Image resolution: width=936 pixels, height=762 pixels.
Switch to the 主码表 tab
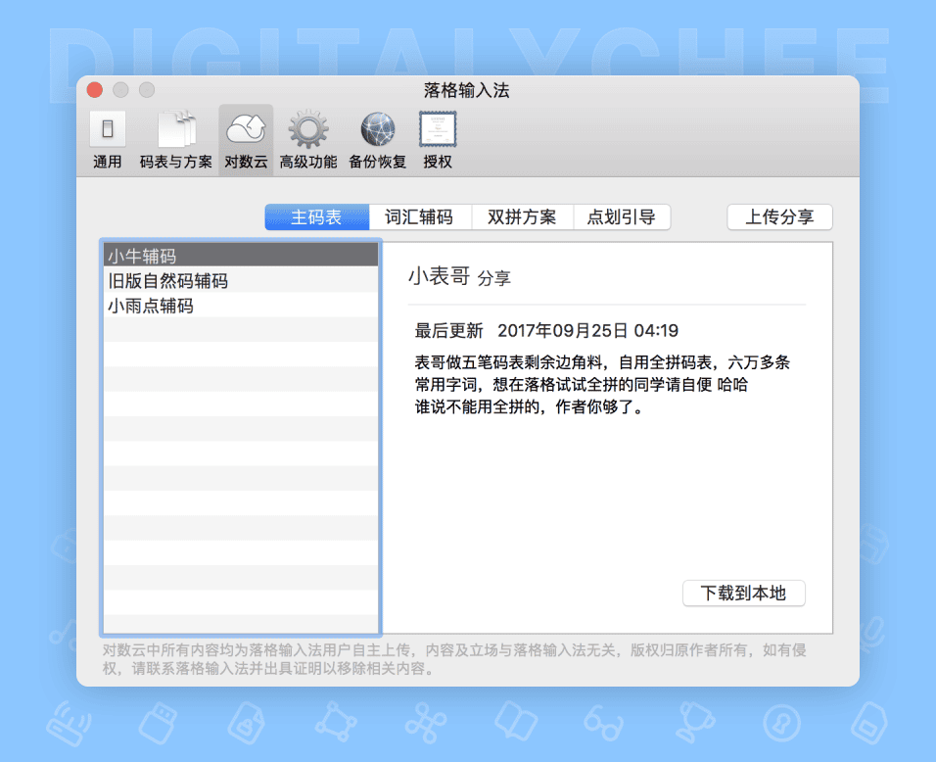coord(317,216)
